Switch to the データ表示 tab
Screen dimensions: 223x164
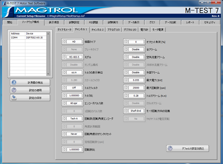[134, 22]
